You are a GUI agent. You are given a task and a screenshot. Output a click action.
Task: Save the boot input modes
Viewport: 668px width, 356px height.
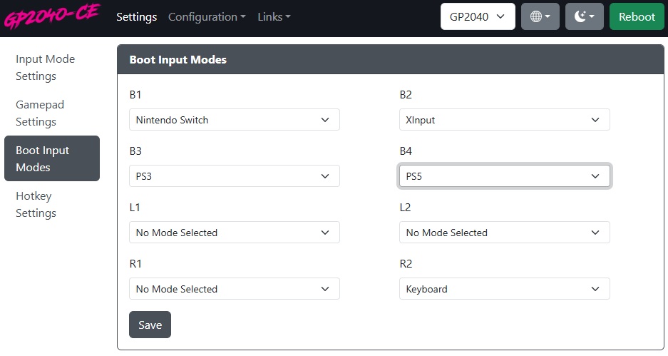tap(150, 325)
